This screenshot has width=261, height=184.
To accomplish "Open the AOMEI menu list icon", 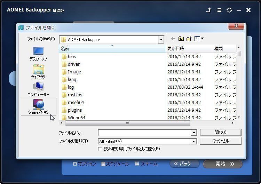I will pyautogui.click(x=219, y=10).
